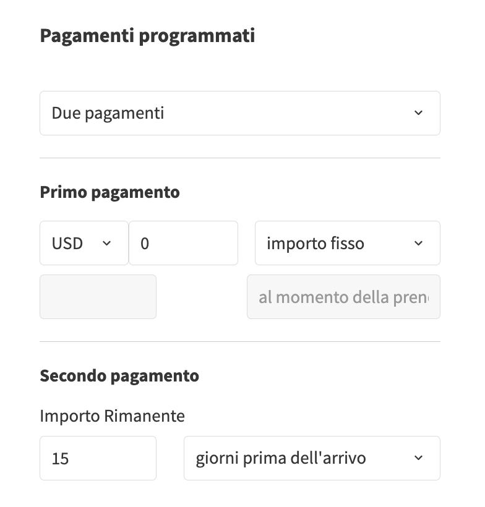Click the "Primo pagamento" section heading
Image resolution: width=485 pixels, height=507 pixels.
(x=109, y=192)
